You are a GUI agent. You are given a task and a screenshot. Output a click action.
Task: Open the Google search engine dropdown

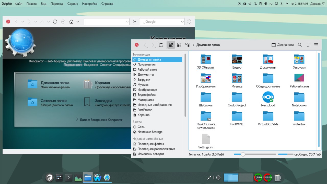(x=182, y=22)
